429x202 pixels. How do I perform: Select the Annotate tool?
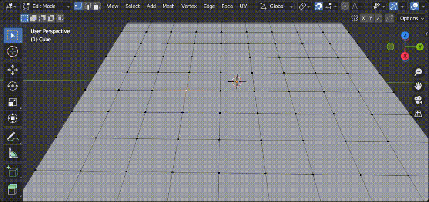tap(12, 137)
